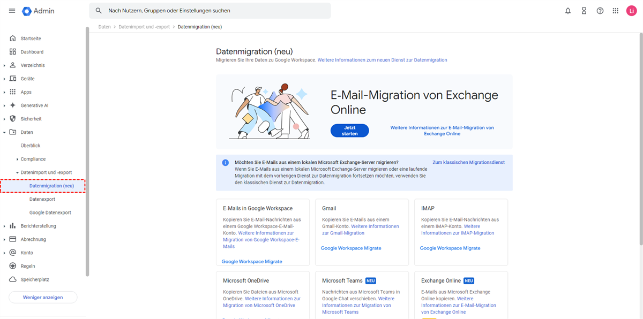
Task: Expand the Generative AI section arrow
Action: (x=4, y=105)
